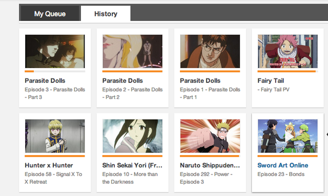Open Parasite Dolls Episode 3 thumbnail
This screenshot has width=328, height=196.
tap(55, 51)
